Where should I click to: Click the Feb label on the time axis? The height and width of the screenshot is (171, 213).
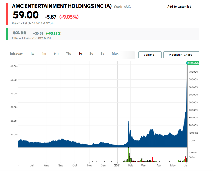tap(130, 166)
